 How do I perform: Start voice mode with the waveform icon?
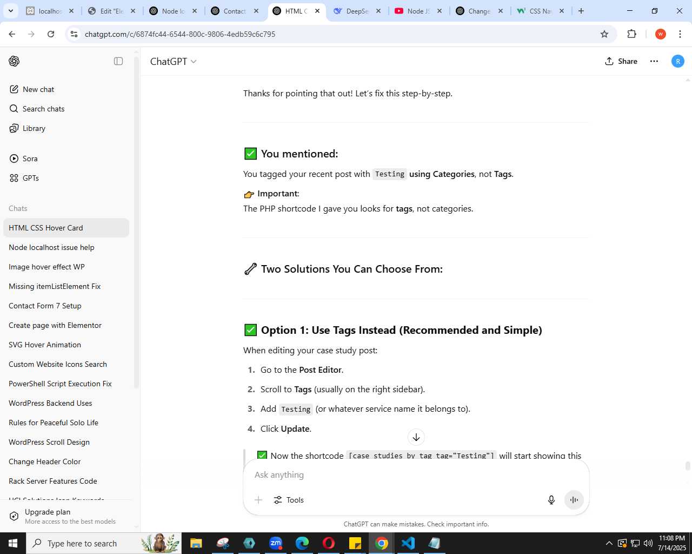point(574,500)
